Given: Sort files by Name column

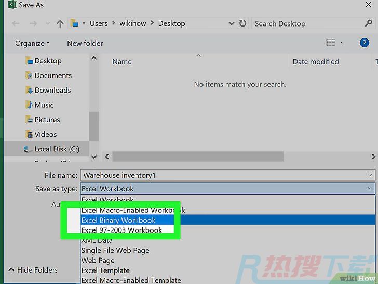Looking at the screenshot, I should 122,62.
